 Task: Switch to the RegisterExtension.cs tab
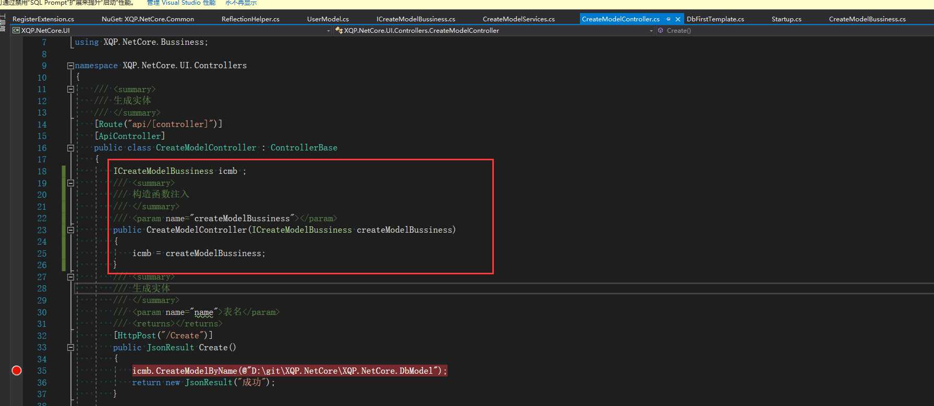43,19
